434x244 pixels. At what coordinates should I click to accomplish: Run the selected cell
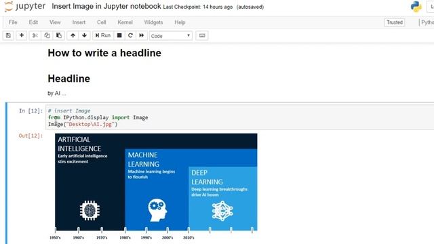(103, 35)
